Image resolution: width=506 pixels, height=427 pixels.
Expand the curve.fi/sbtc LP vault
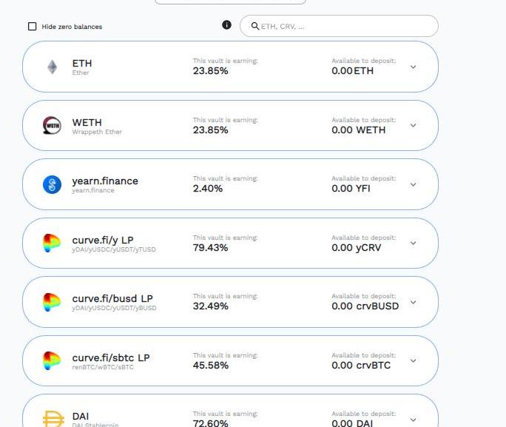pos(413,361)
